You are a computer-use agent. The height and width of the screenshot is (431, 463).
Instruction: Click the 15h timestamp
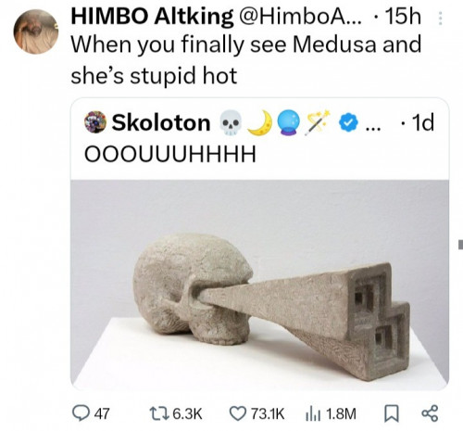point(403,17)
